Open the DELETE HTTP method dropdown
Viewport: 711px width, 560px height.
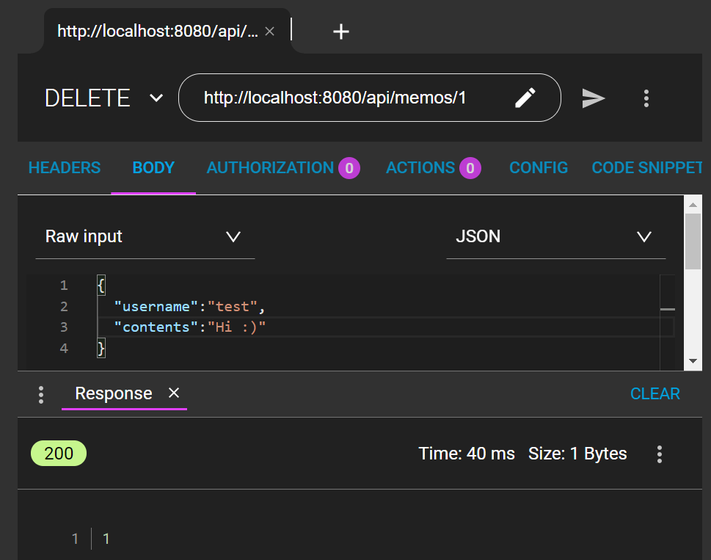click(x=104, y=98)
